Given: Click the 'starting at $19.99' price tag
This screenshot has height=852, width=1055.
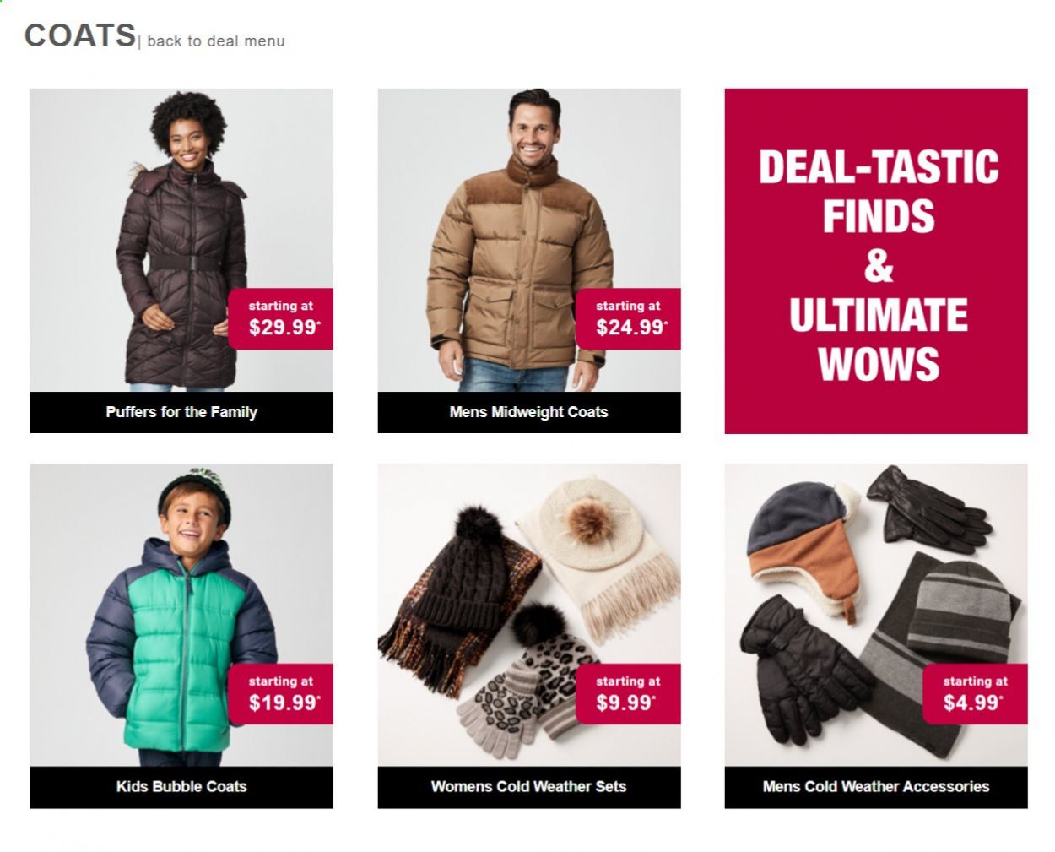Looking at the screenshot, I should pyautogui.click(x=281, y=694).
